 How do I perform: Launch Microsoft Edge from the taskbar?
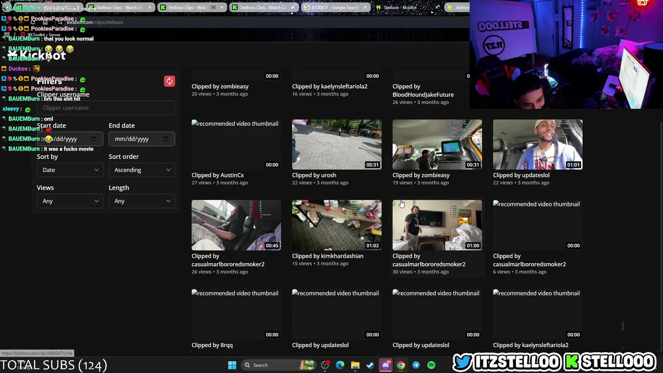340,365
